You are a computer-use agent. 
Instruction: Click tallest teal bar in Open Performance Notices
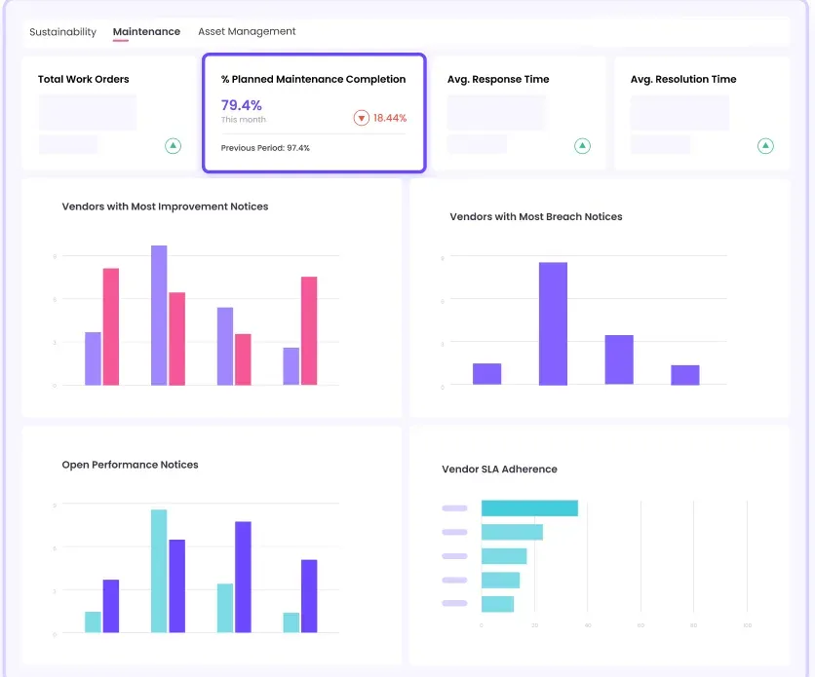pyautogui.click(x=159, y=571)
